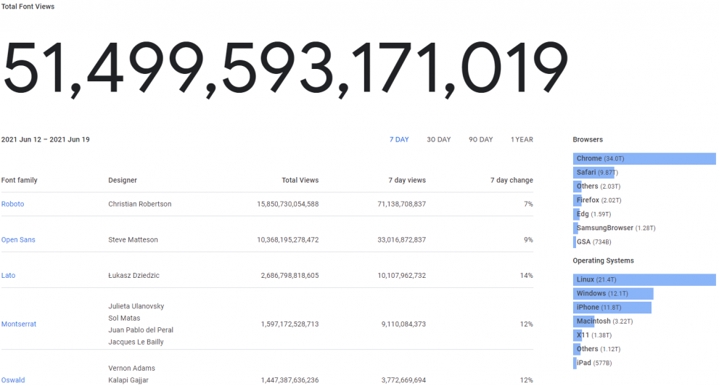Switch to the 1 YEAR range
719x386 pixels.
(522, 139)
